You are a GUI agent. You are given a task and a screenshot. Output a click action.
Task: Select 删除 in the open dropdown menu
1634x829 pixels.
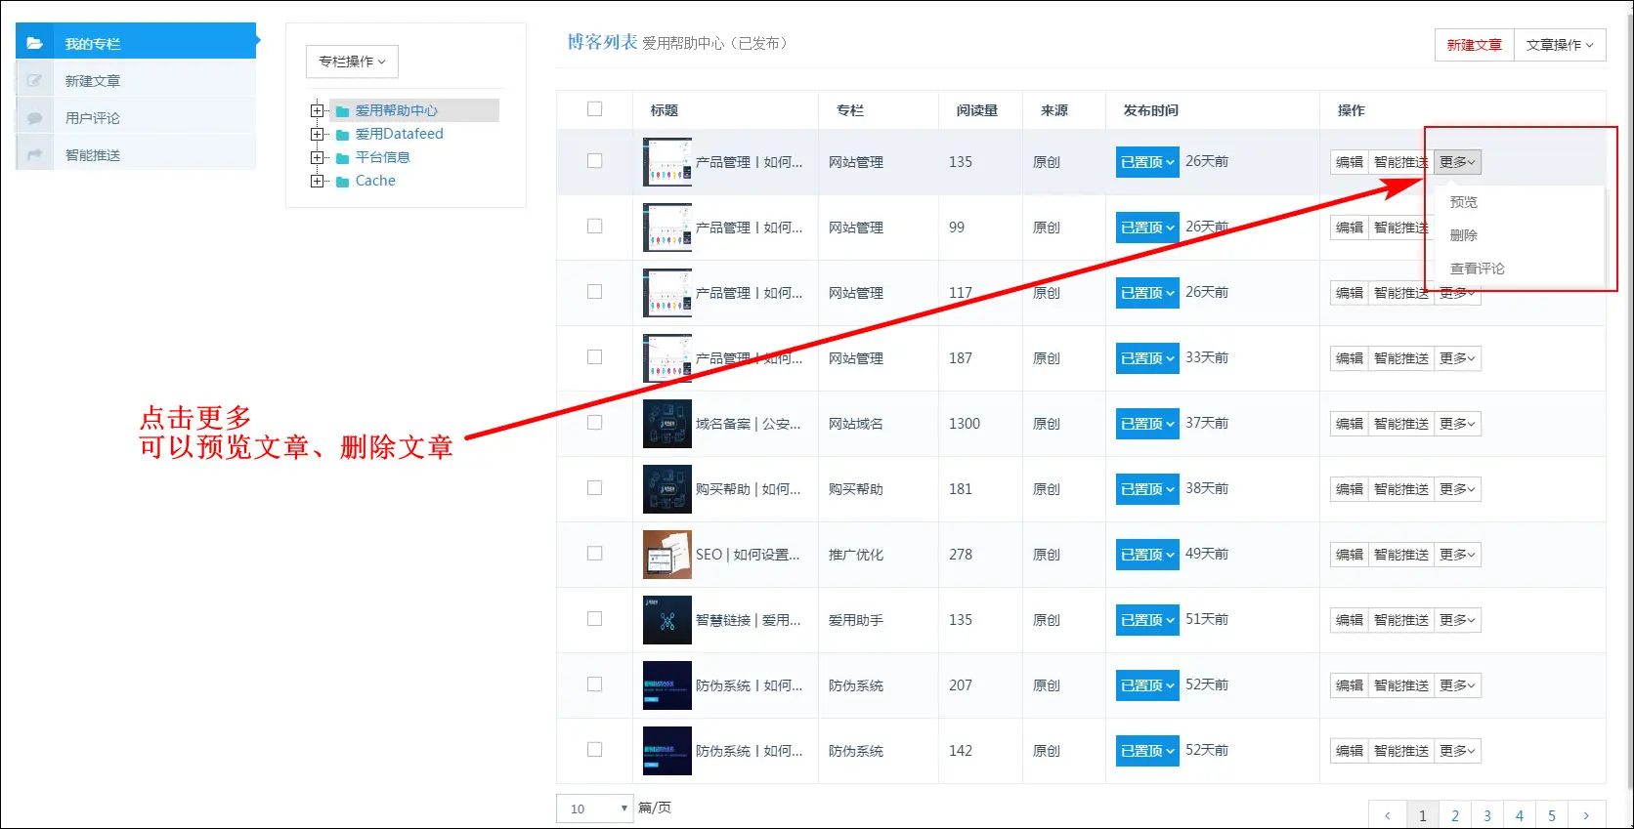(1463, 235)
